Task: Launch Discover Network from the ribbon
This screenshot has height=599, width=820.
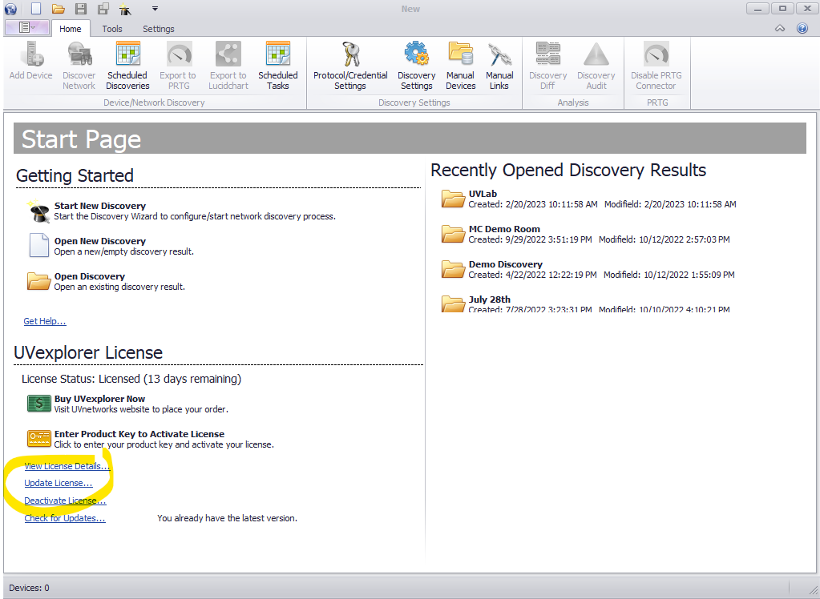Action: click(x=79, y=66)
